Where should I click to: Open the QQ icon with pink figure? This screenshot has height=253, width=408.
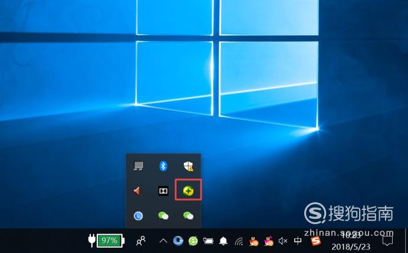(x=268, y=241)
